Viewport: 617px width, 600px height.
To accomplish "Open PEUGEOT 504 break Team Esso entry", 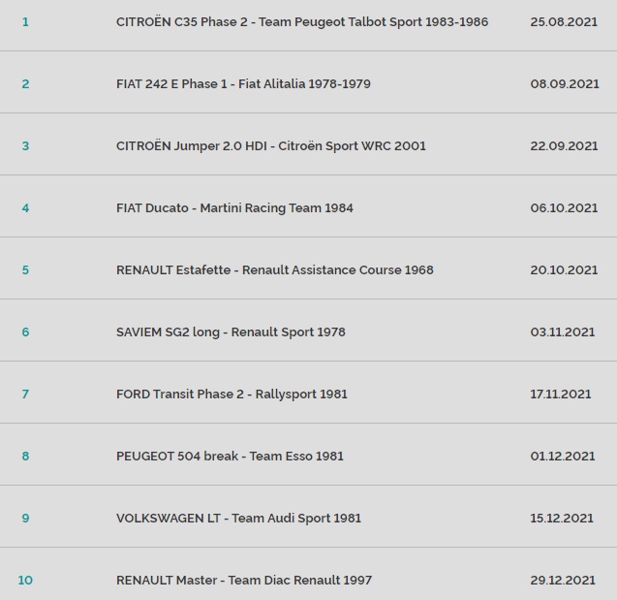I will pos(230,457).
